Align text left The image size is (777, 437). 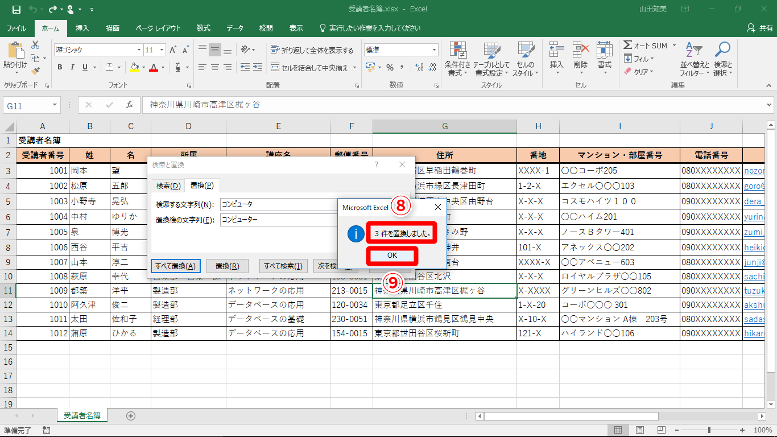coord(202,67)
